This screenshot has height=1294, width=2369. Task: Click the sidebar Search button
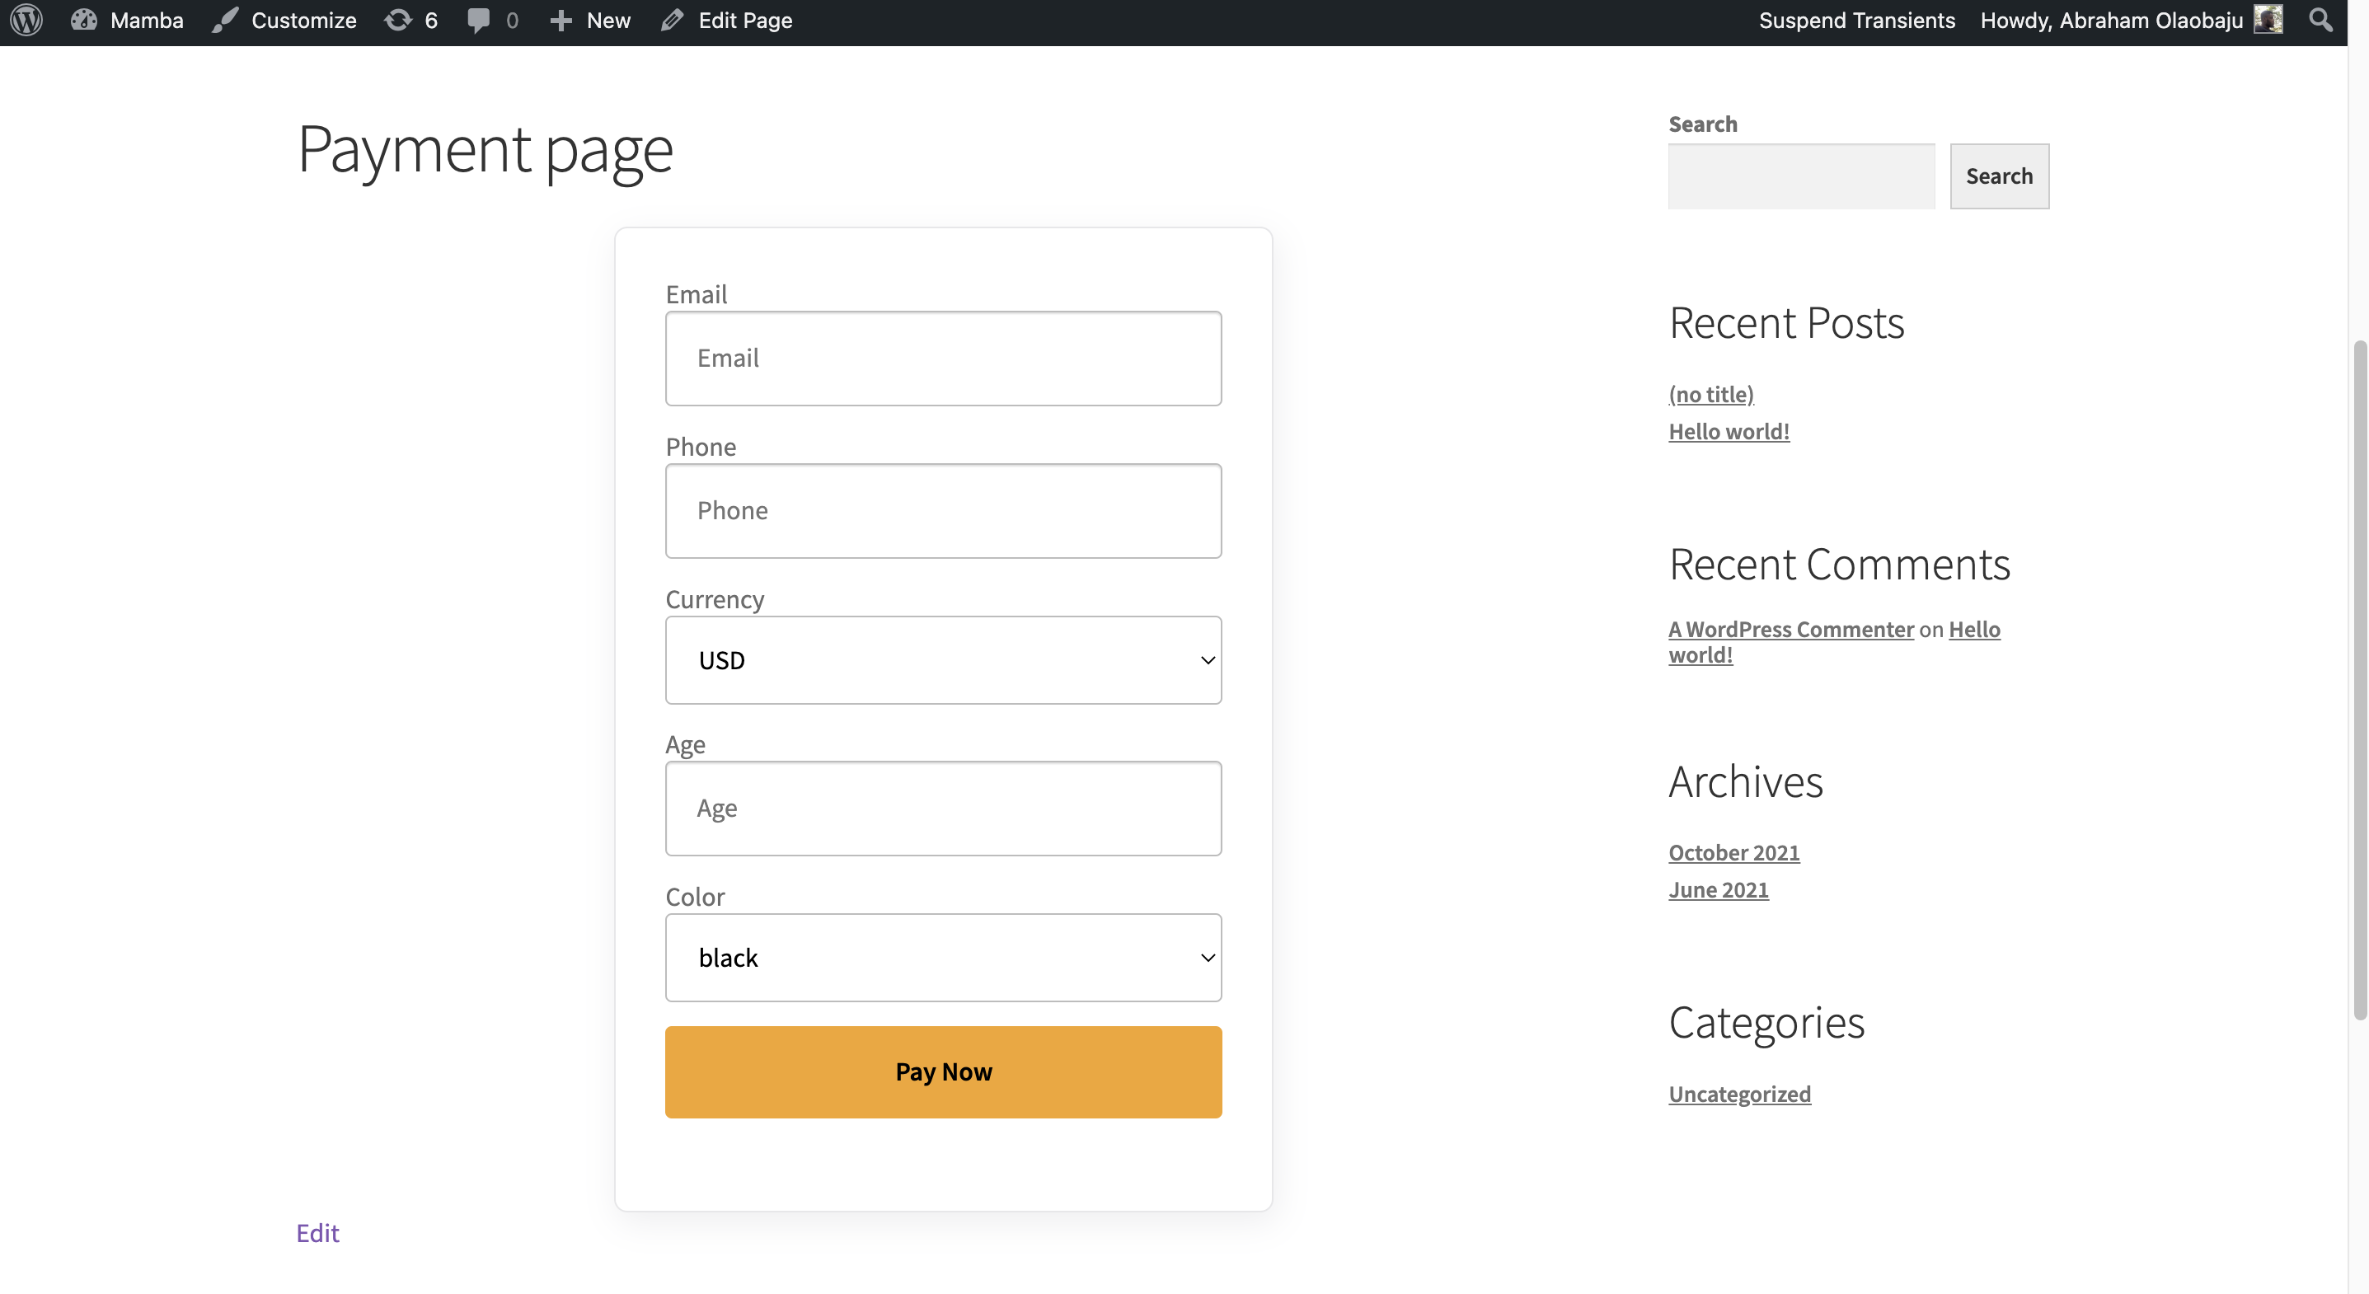(x=1998, y=176)
